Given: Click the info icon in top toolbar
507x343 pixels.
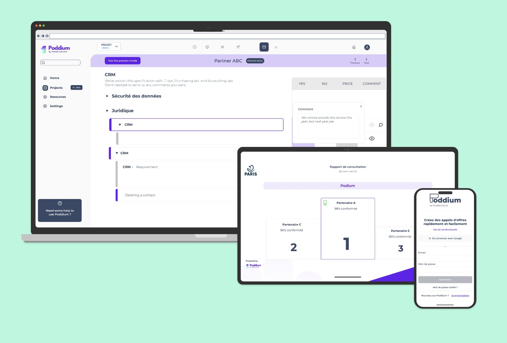Looking at the screenshot, I should 195,47.
